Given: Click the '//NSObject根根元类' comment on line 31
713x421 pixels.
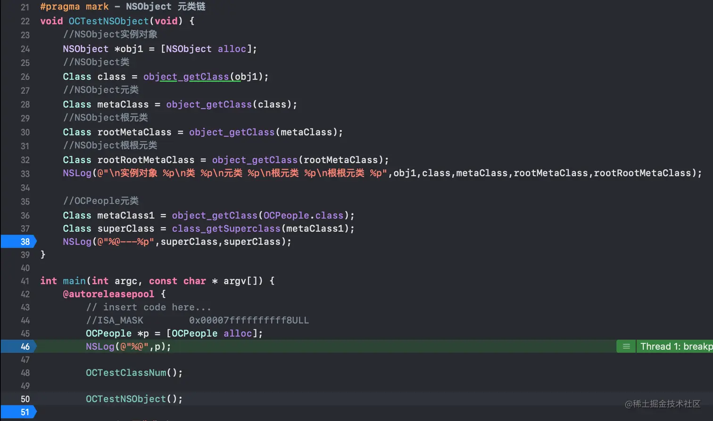Looking at the screenshot, I should click(110, 146).
